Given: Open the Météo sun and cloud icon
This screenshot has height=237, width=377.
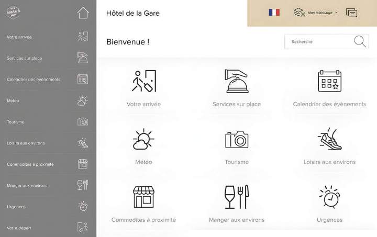Looking at the screenshot, I should [x=144, y=139].
